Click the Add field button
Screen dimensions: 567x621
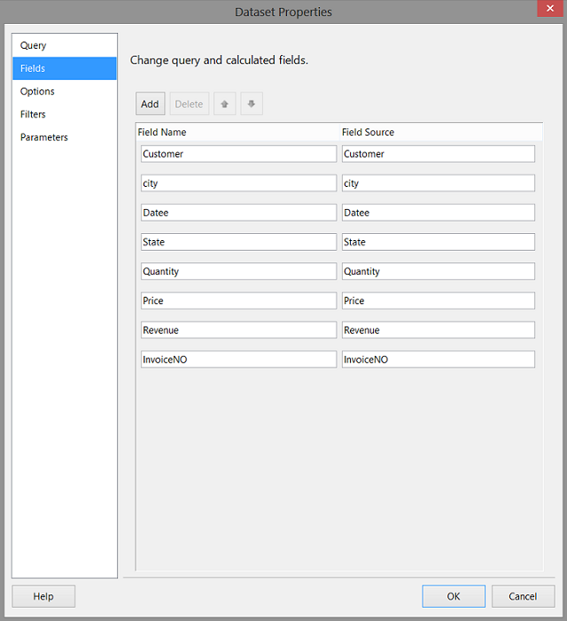pyautogui.click(x=150, y=105)
